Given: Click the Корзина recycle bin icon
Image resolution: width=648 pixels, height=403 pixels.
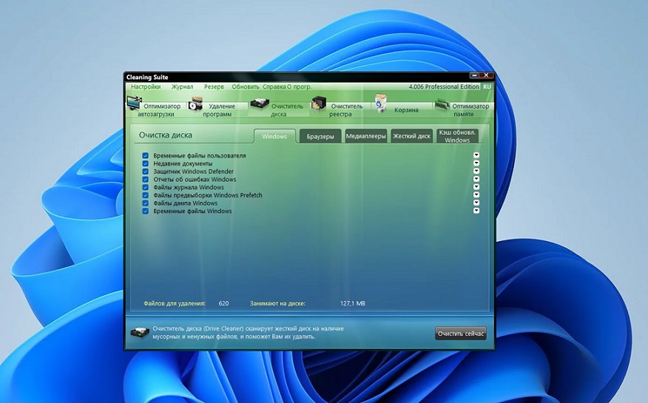Looking at the screenshot, I should pos(380,104).
